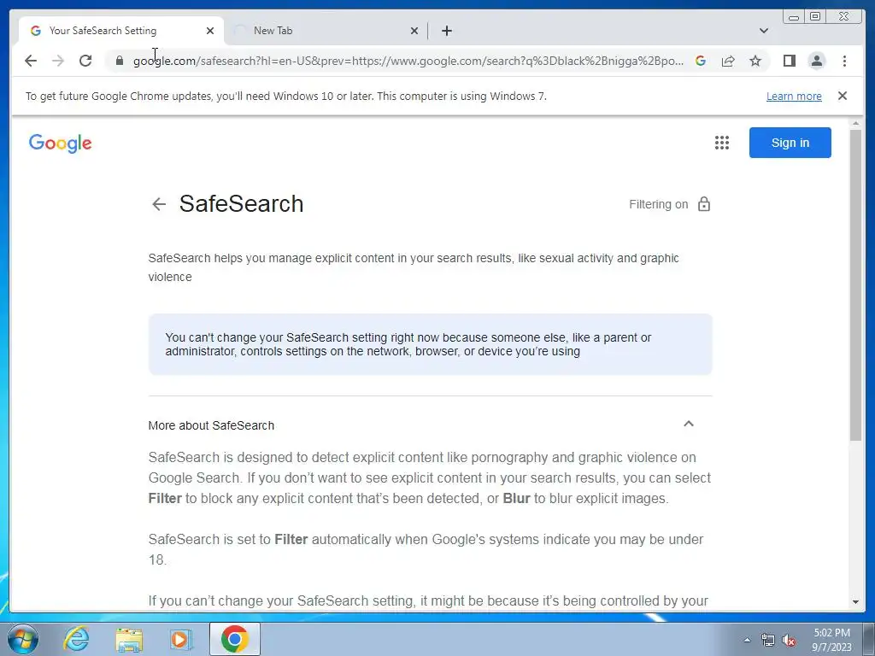The height and width of the screenshot is (656, 875).
Task: Launch Internet Explorer from the taskbar
Action: tap(76, 639)
